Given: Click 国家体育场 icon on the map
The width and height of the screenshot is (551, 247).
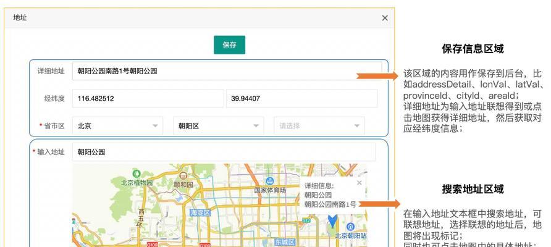Looking at the screenshot, I should 270,182.
